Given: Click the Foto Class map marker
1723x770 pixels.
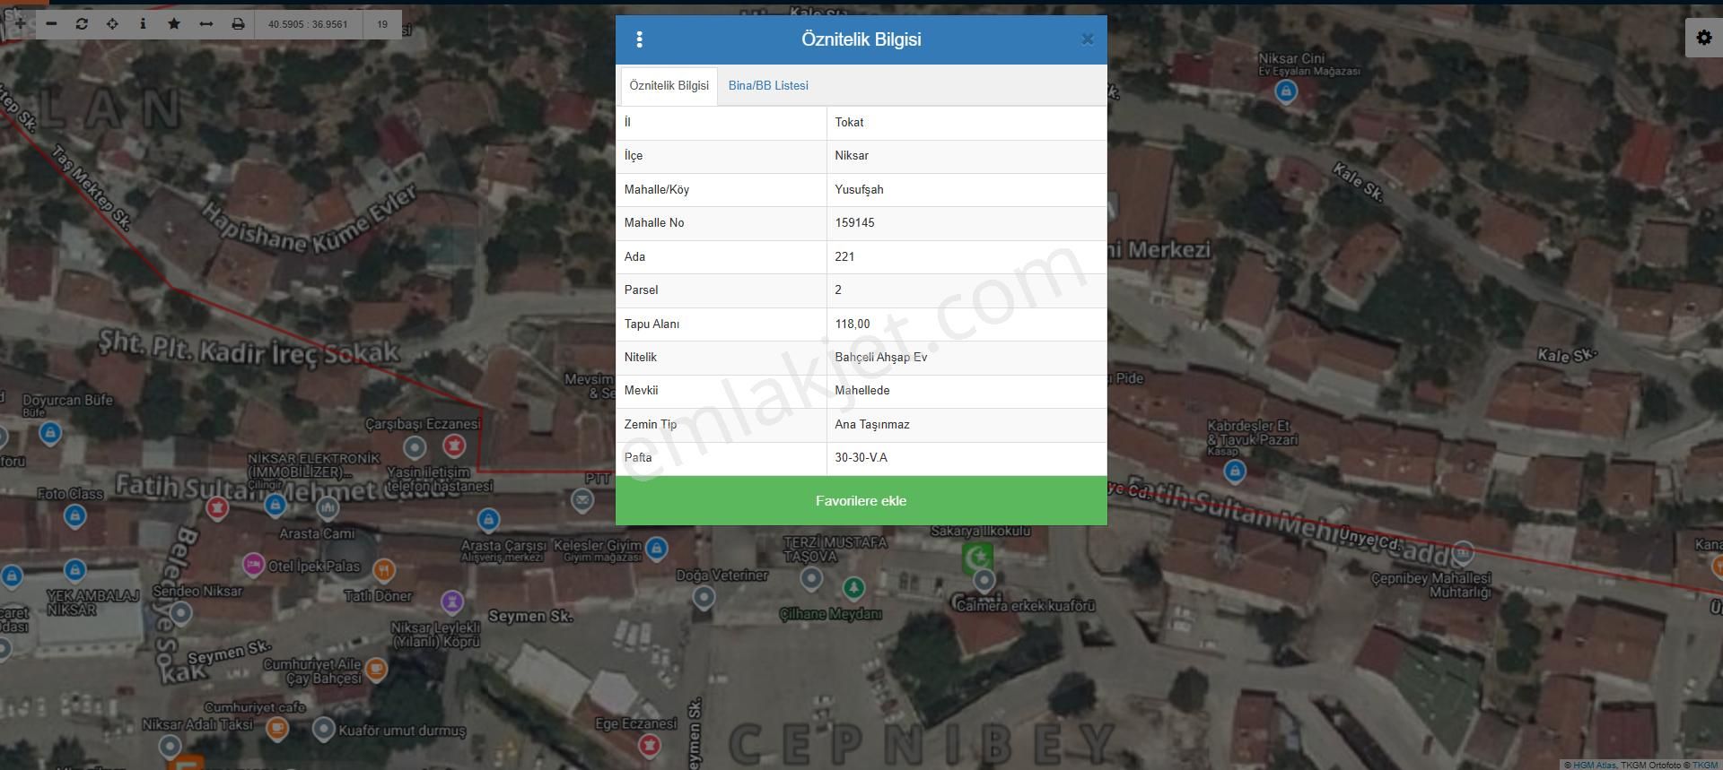Looking at the screenshot, I should click(x=74, y=515).
